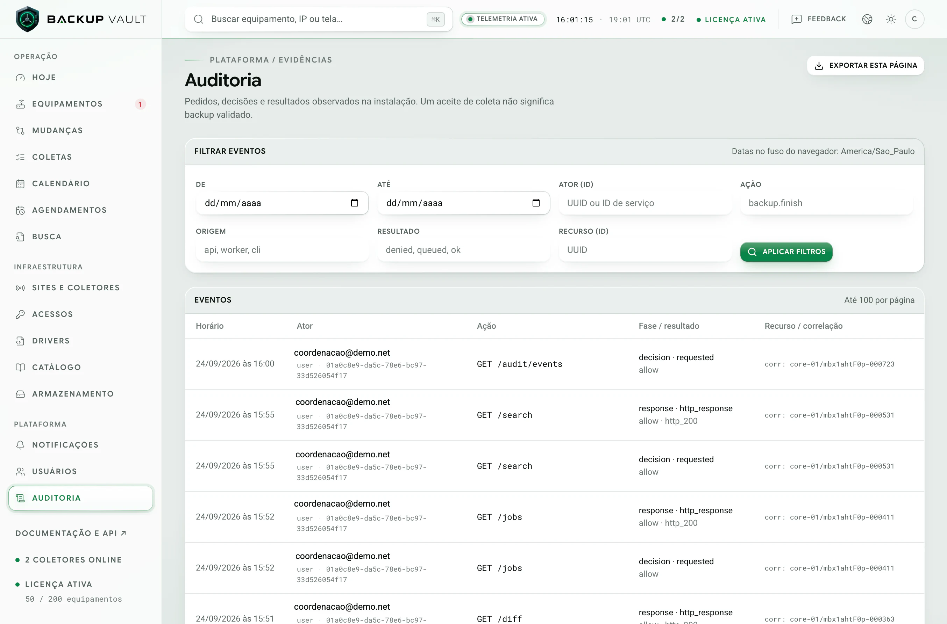Click the Fase / resultado column header

pyautogui.click(x=669, y=326)
